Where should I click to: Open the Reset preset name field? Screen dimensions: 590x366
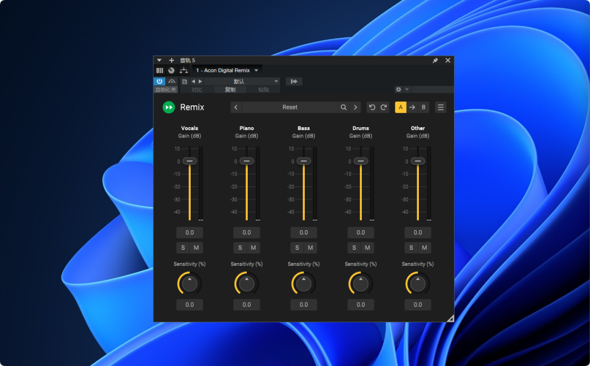(x=290, y=107)
